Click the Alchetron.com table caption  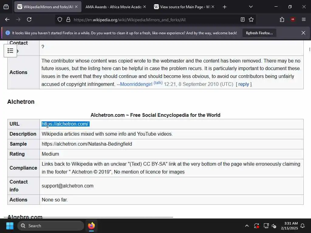pos(155,115)
